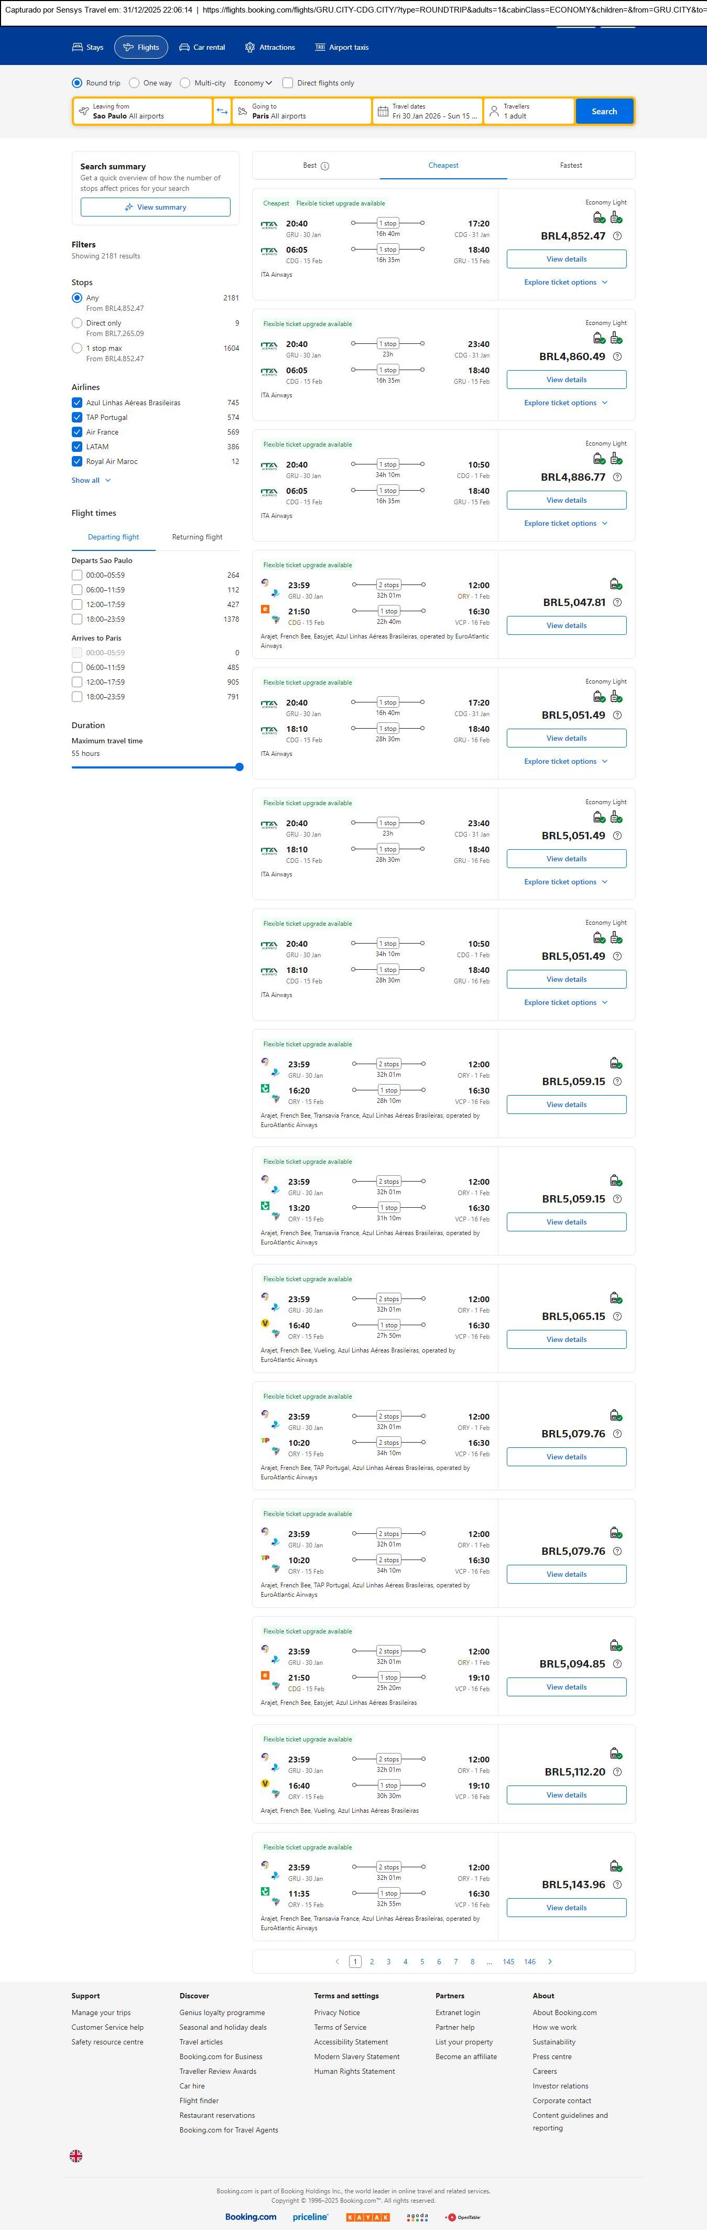
Task: Click View details for BRL5,047.81 flight
Action: [x=566, y=625]
